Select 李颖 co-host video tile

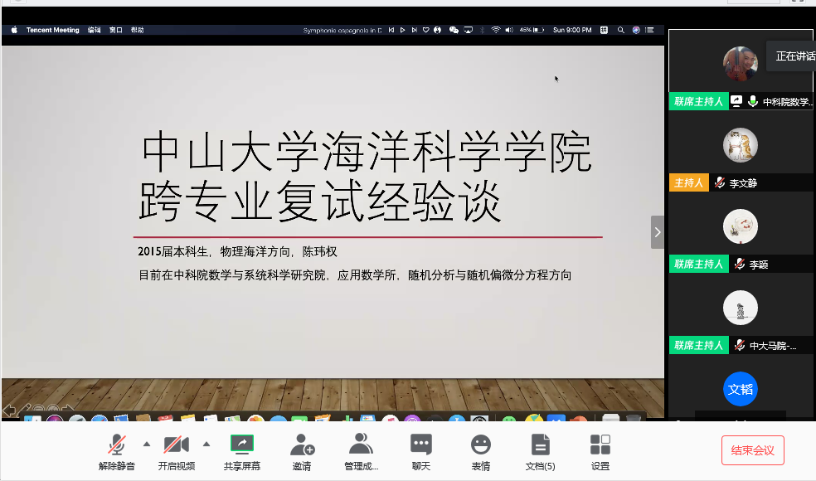tap(741, 226)
